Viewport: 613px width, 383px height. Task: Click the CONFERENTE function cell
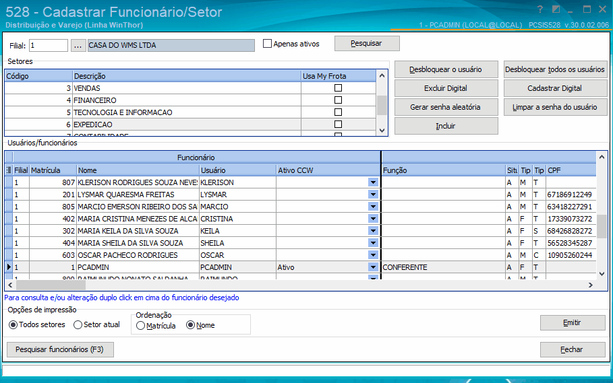(x=443, y=267)
